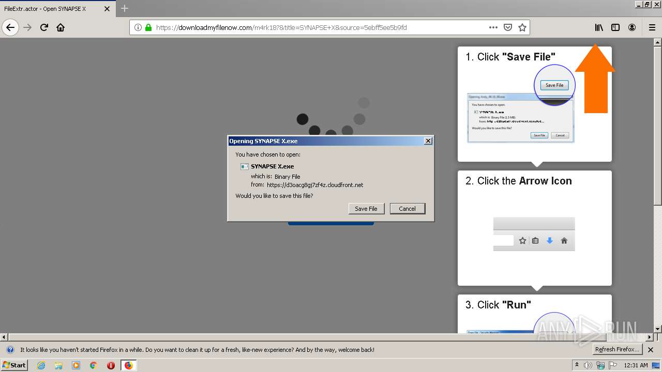
Task: Open Windows Explorer folder from taskbar
Action: 58,365
